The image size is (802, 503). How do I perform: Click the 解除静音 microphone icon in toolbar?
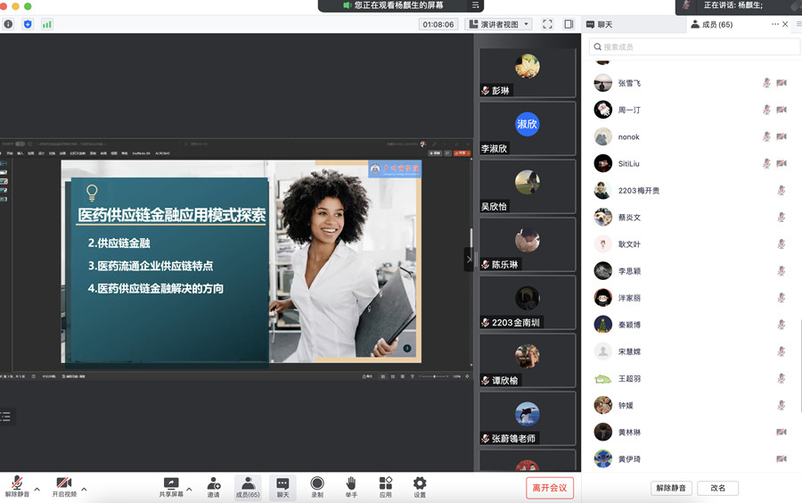coord(17,482)
